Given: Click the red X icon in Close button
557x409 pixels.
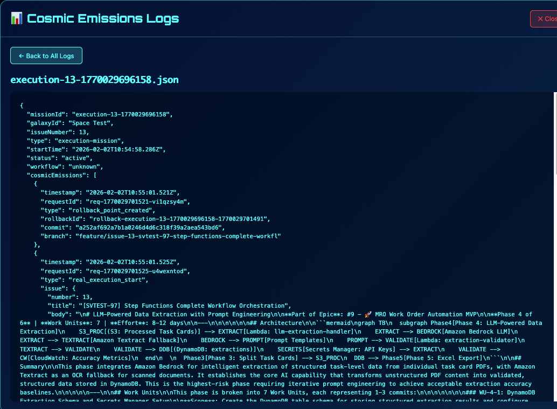Looking at the screenshot, I should click(x=540, y=18).
